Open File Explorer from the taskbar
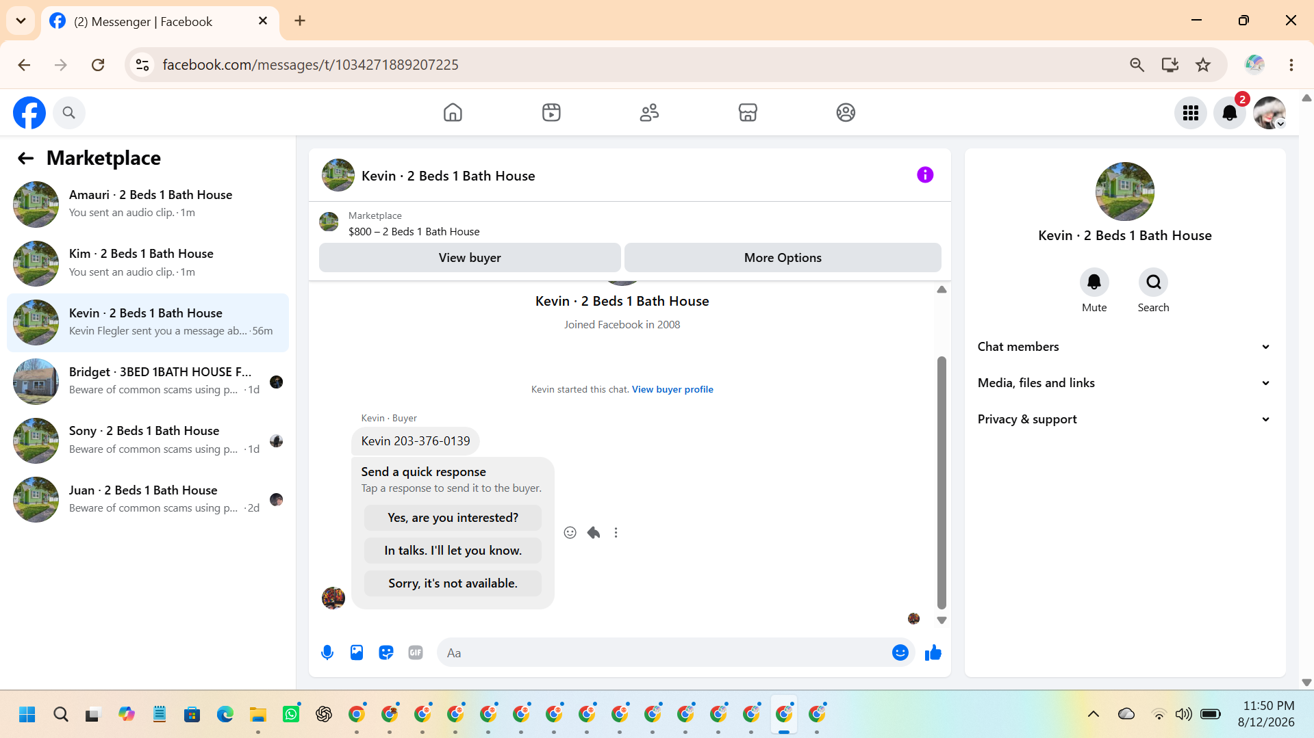The image size is (1314, 738). (258, 715)
